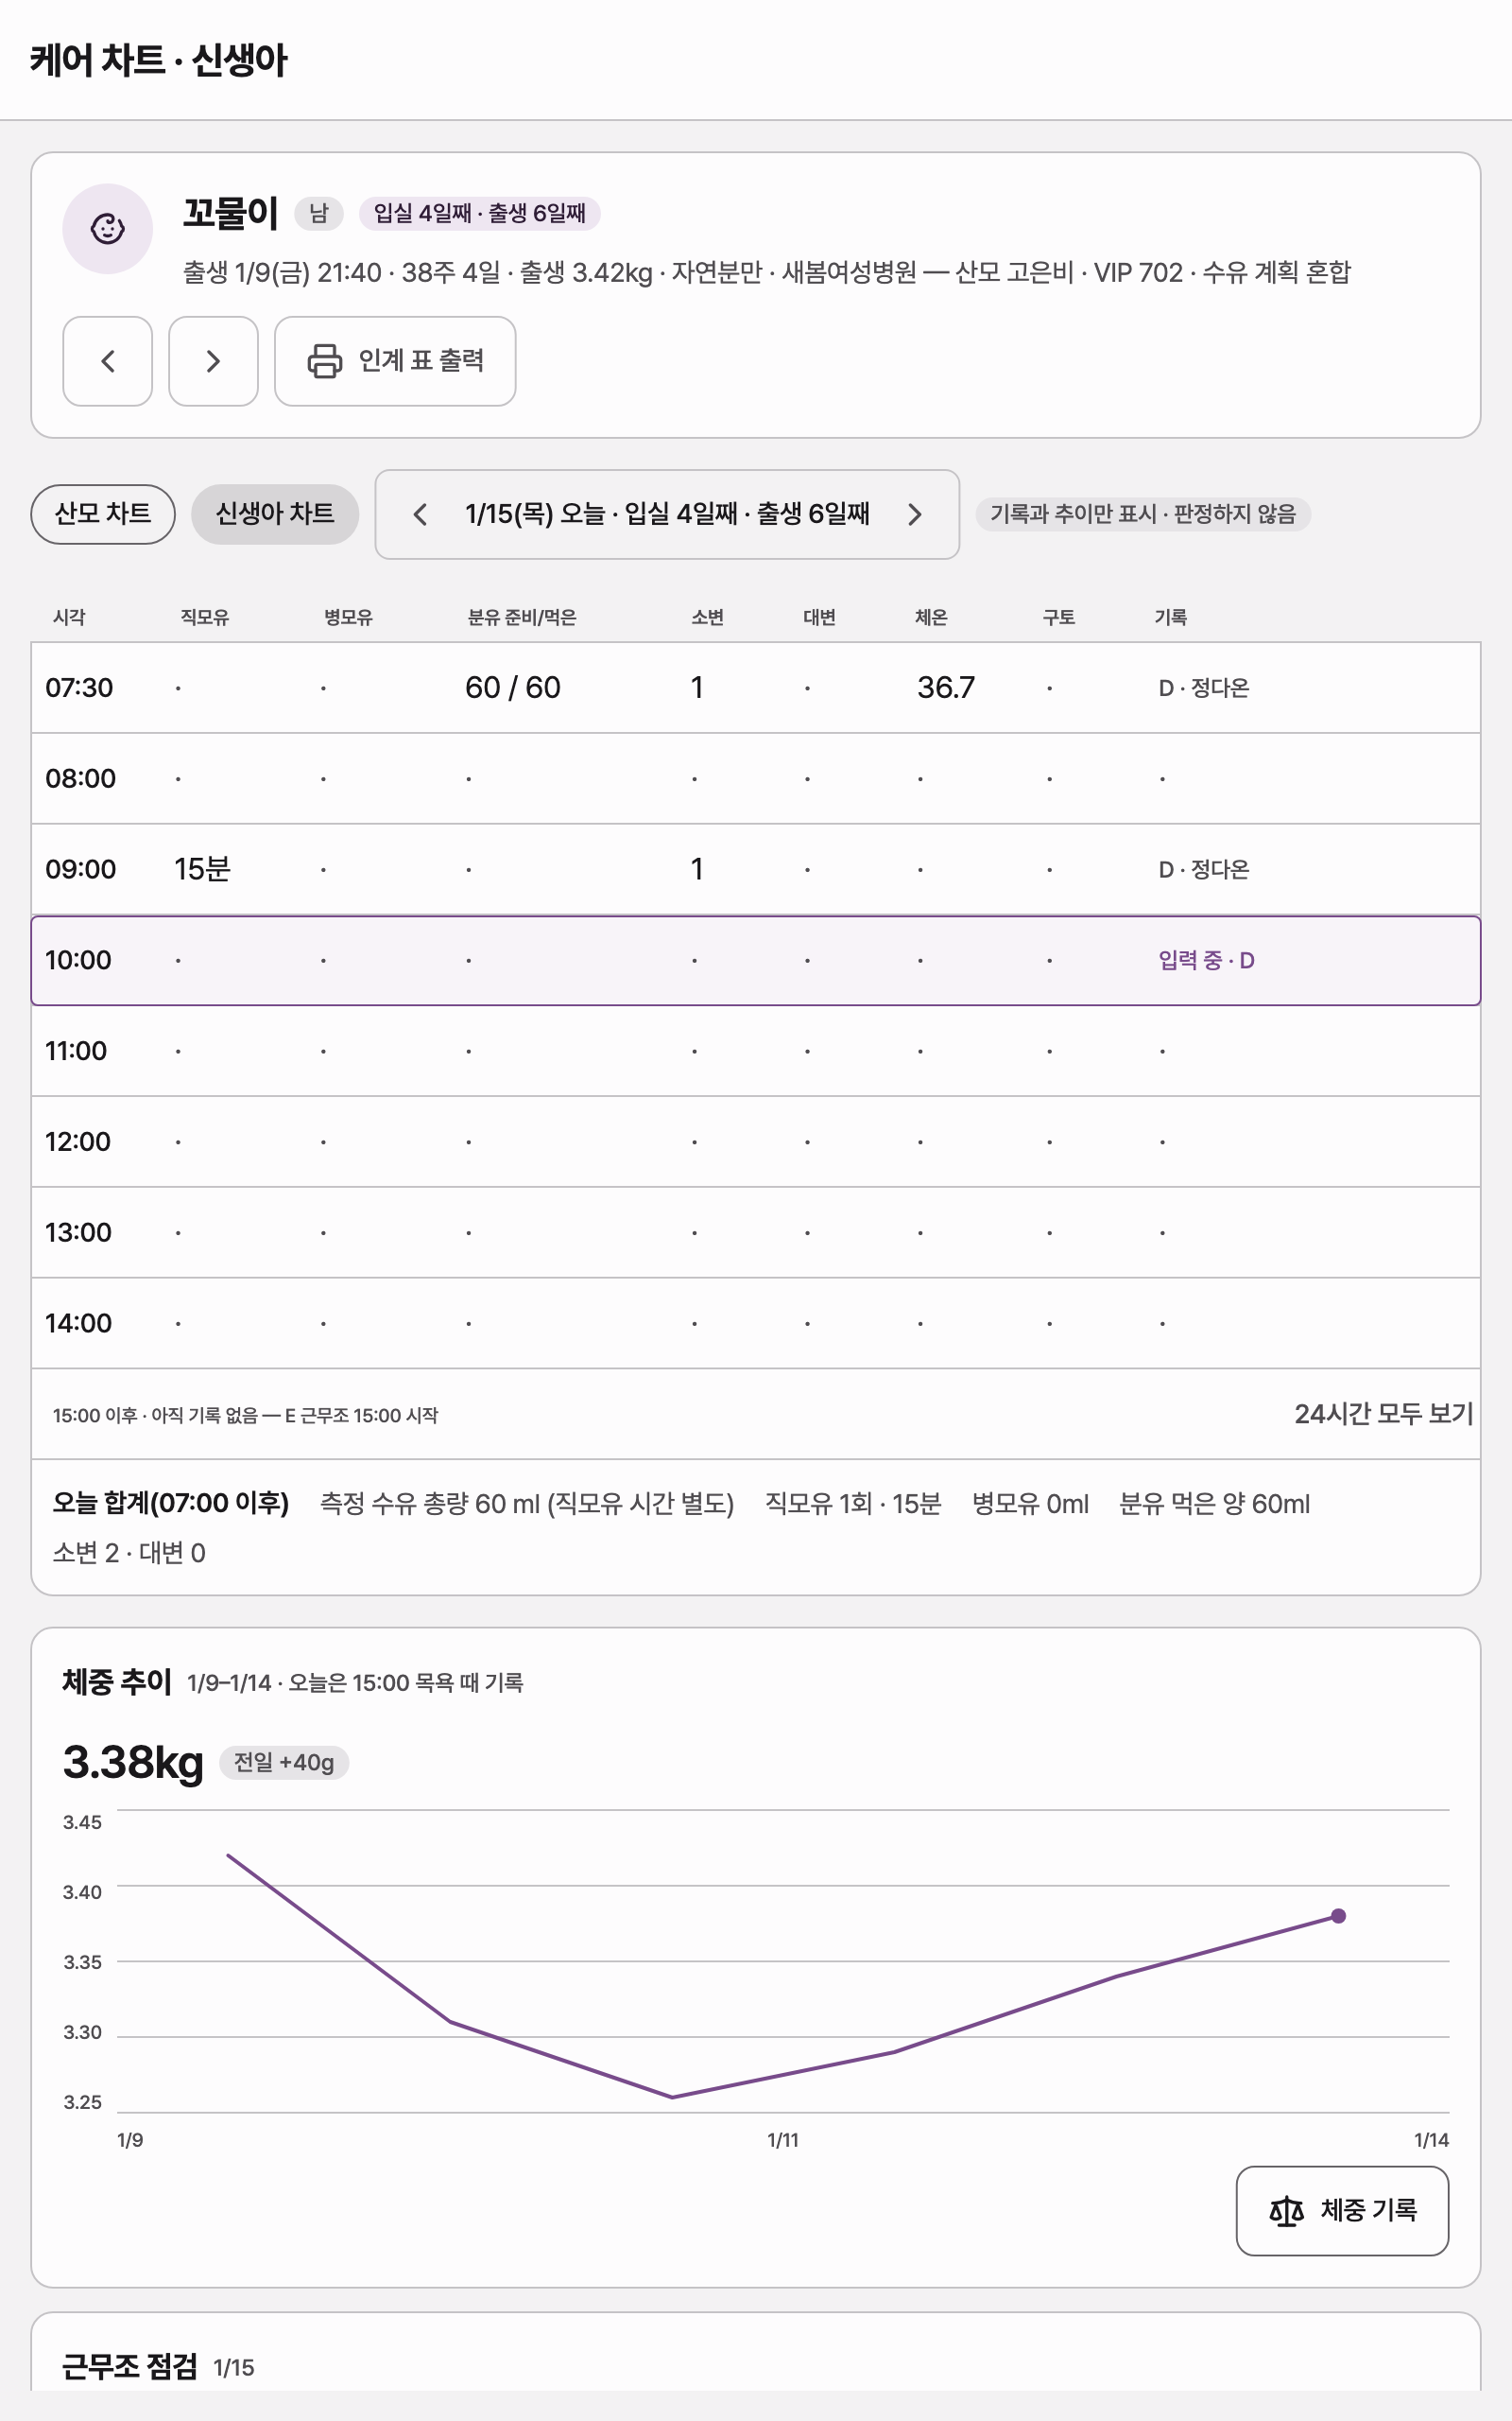
Task: Show next date in date navigator
Action: [x=914, y=514]
